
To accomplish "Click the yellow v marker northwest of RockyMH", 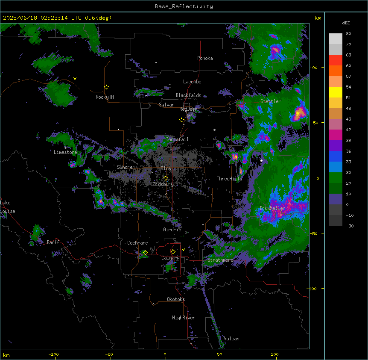I will point(75,79).
